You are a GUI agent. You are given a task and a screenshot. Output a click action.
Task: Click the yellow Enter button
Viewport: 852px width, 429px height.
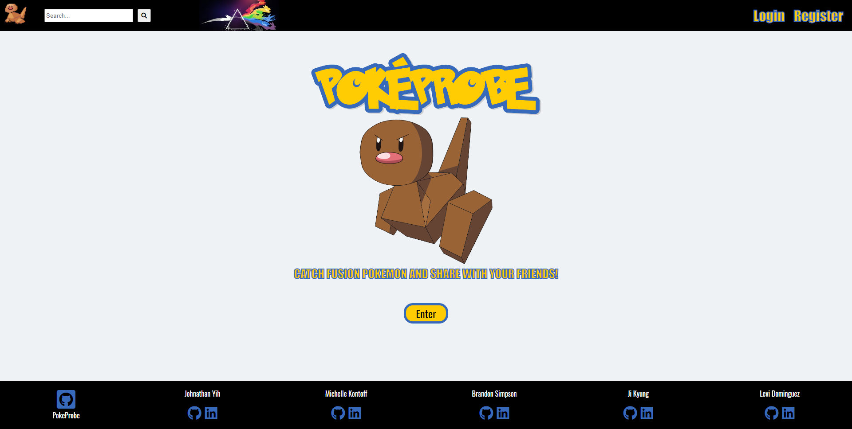click(426, 313)
